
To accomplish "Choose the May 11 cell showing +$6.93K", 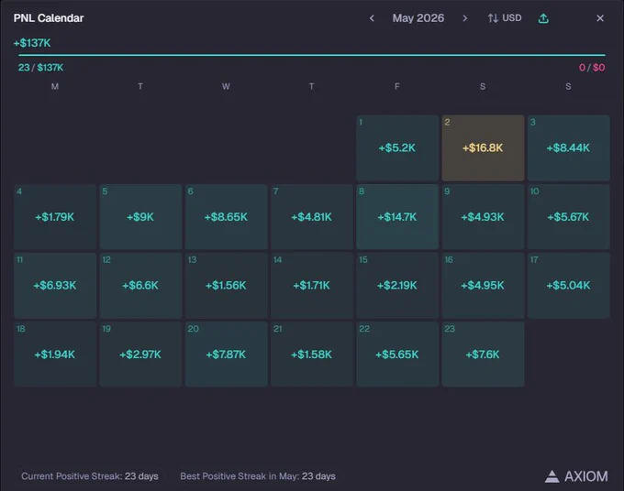I will pyautogui.click(x=55, y=285).
